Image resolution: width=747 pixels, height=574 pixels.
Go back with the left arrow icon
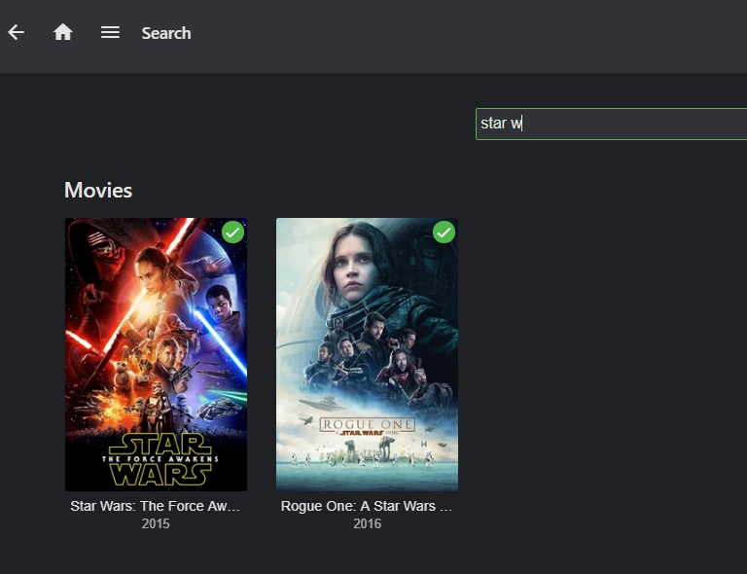17,32
